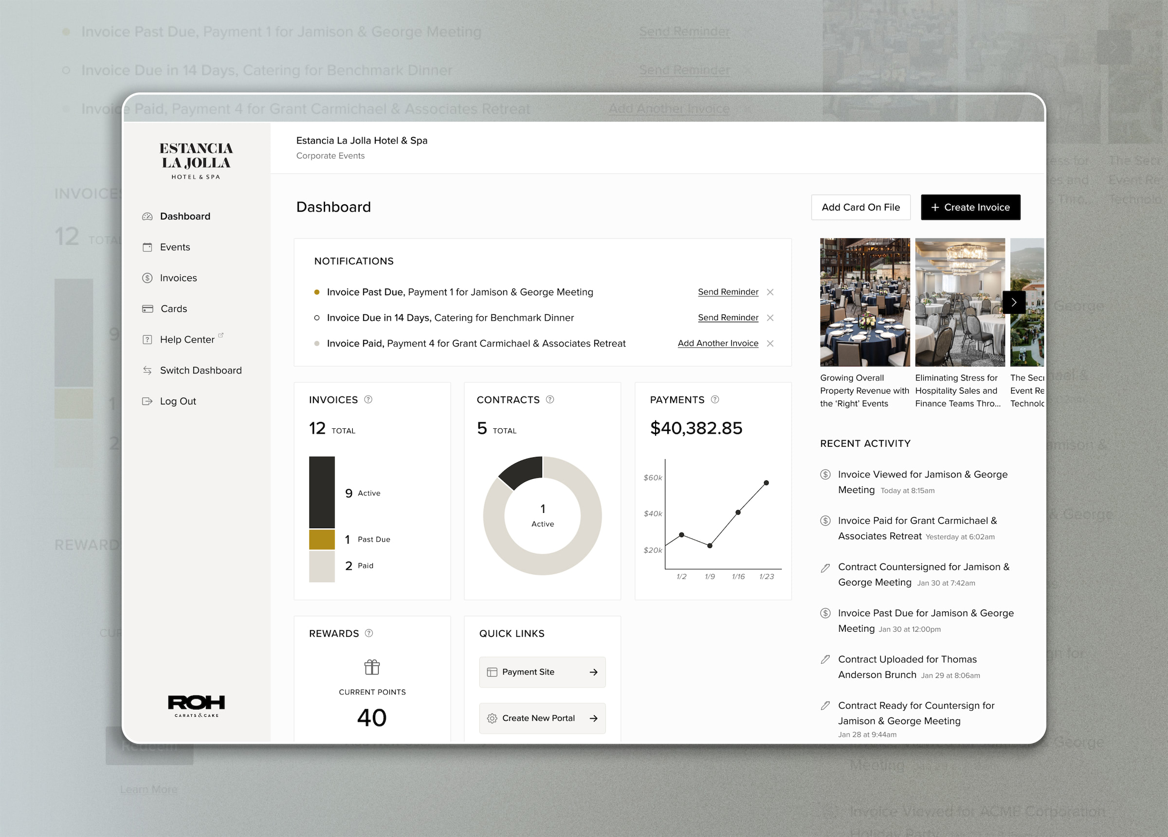Open Events from the sidebar menu
This screenshot has width=1168, height=837.
pyautogui.click(x=175, y=247)
